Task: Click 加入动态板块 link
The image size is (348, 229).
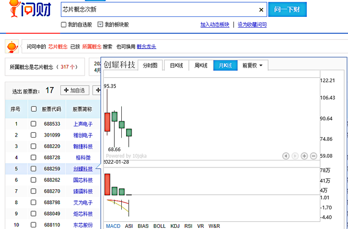Action: tap(215, 24)
